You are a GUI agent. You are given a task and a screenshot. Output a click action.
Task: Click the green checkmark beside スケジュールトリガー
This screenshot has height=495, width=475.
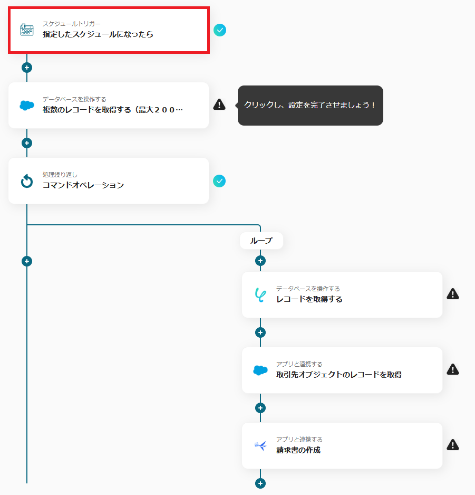pyautogui.click(x=220, y=30)
